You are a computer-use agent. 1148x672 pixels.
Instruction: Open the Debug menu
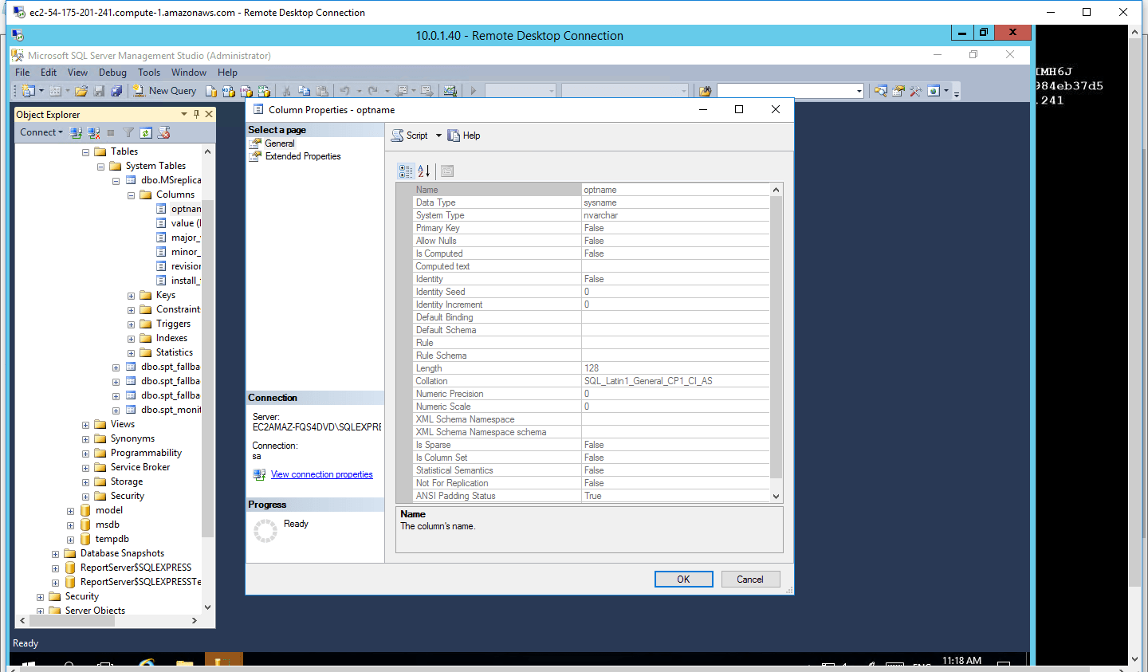[x=112, y=72]
